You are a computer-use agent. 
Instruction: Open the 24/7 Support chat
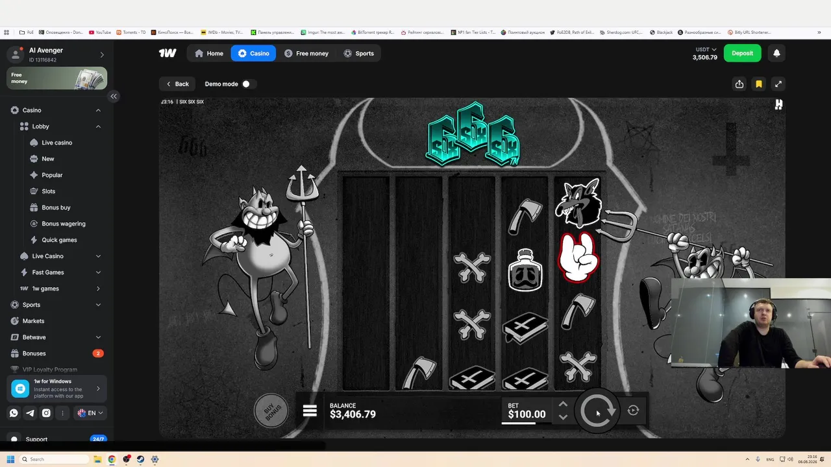pos(57,439)
